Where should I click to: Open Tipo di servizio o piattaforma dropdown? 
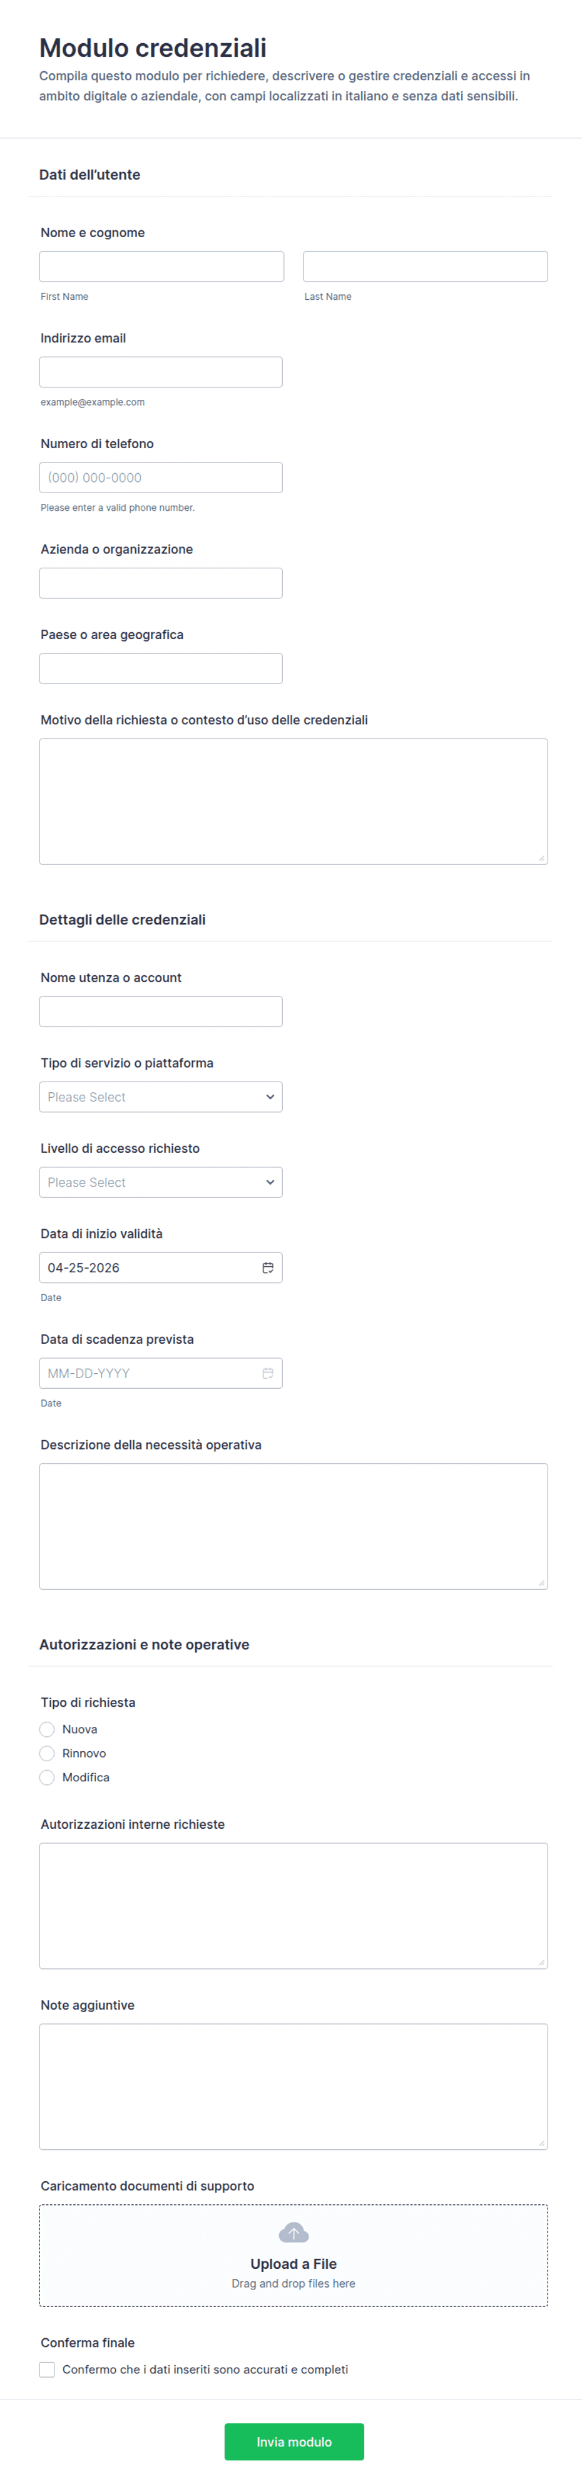click(x=160, y=1097)
